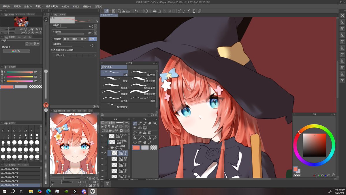Open Clip Studio support help icon
This screenshot has width=346, height=195.
pos(200,11)
